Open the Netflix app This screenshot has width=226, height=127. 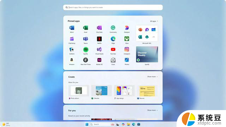tap(99, 39)
